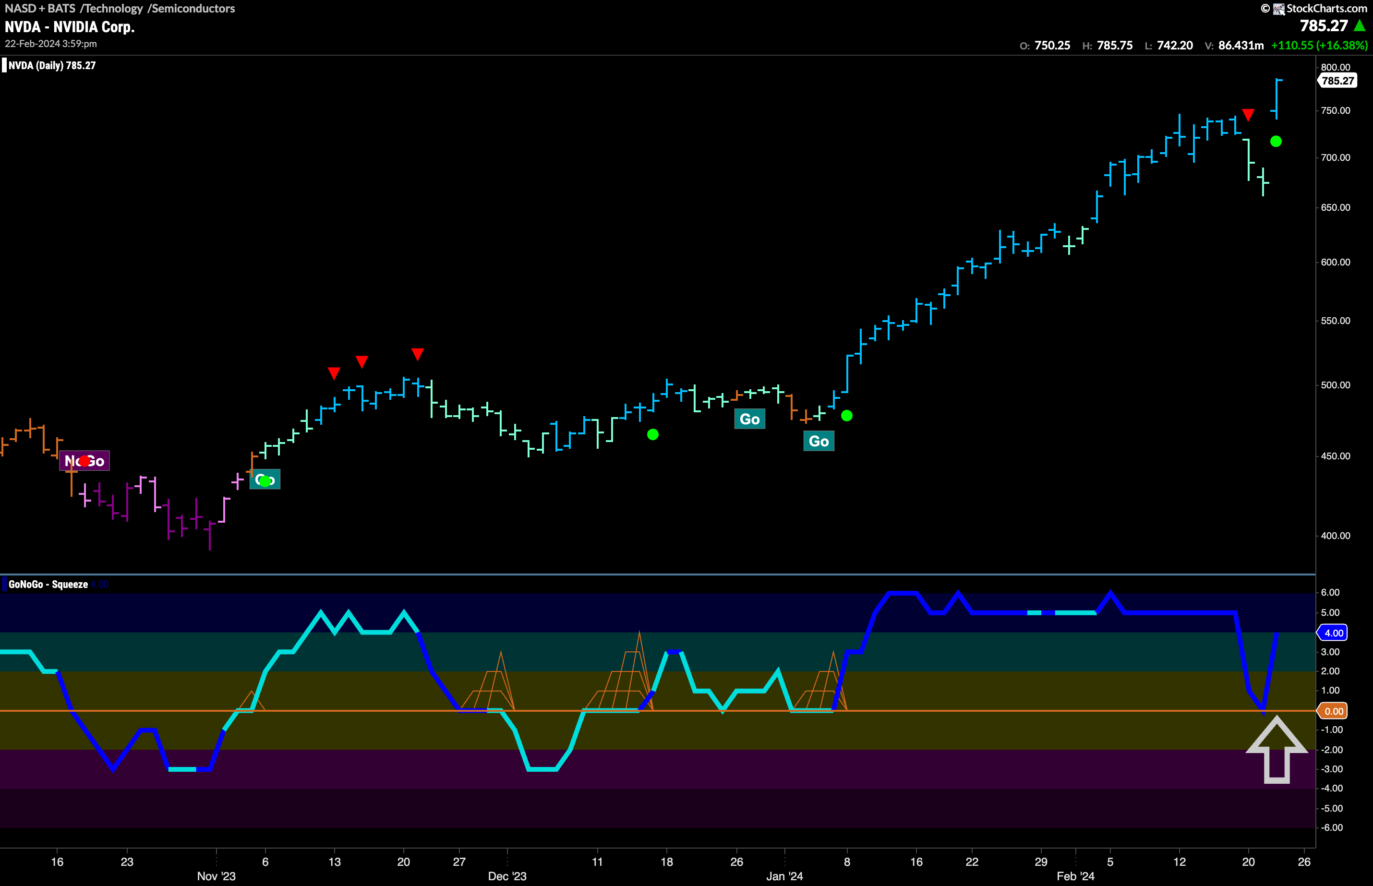Click the date label 18 on time axis

point(666,862)
